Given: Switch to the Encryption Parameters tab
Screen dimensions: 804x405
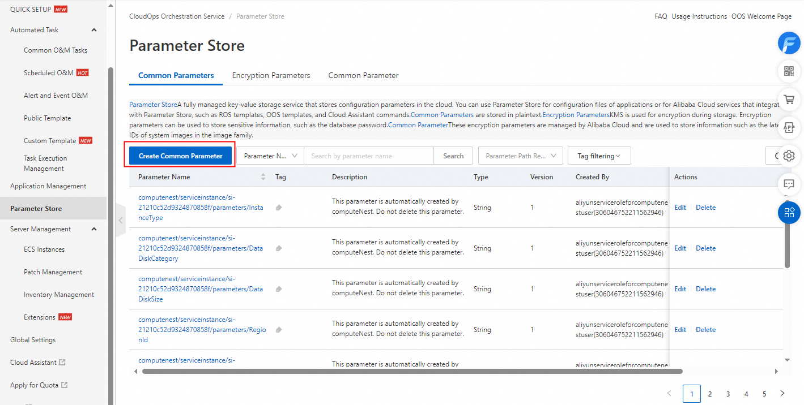Looking at the screenshot, I should coord(271,75).
